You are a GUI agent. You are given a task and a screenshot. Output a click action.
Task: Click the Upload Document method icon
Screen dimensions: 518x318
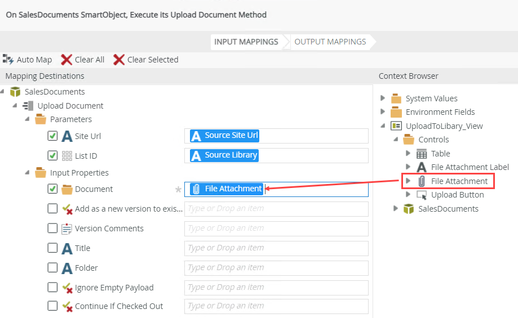28,106
